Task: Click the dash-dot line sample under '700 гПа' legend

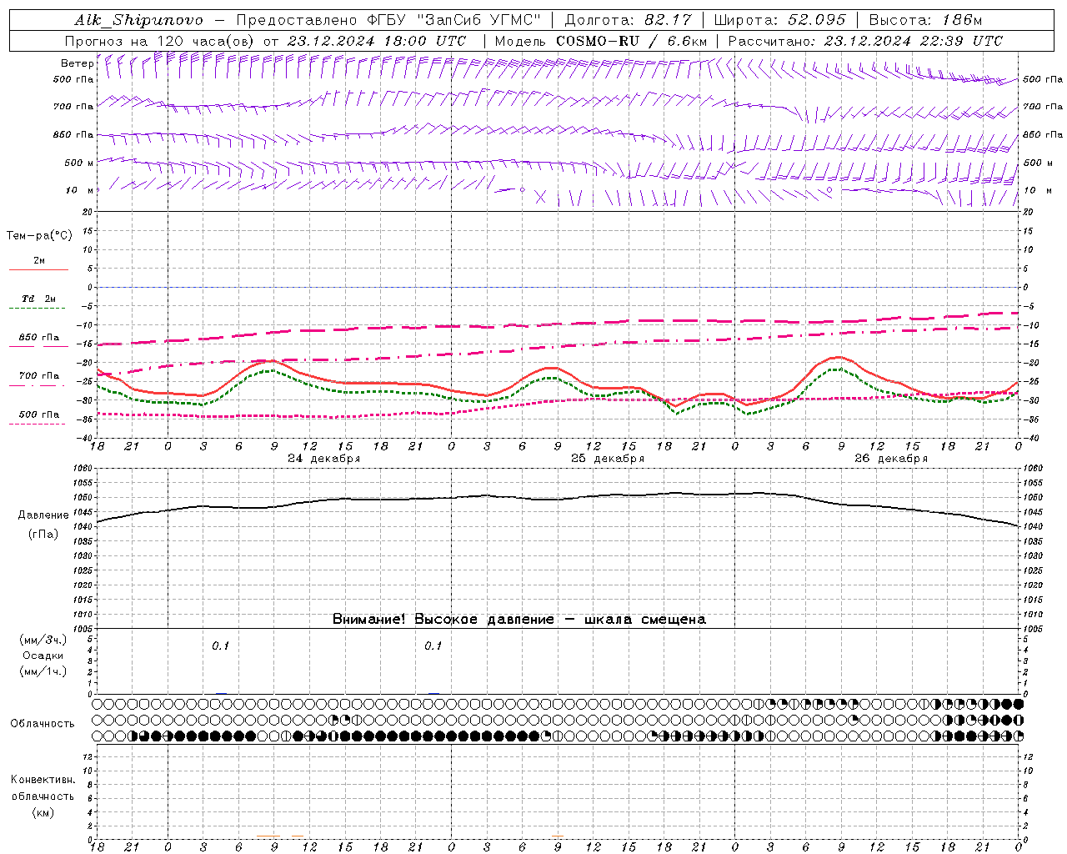Action: [x=38, y=385]
